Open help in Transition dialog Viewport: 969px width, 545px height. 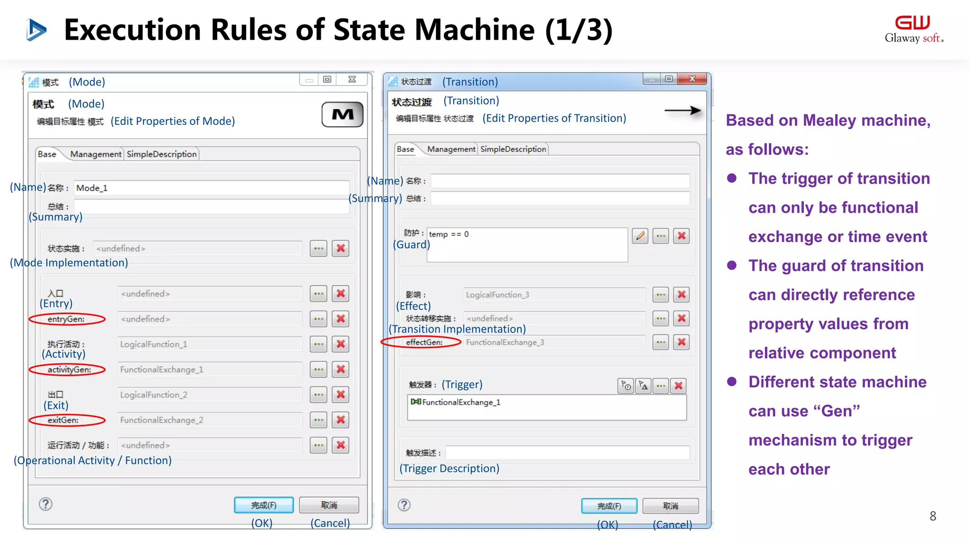point(404,505)
